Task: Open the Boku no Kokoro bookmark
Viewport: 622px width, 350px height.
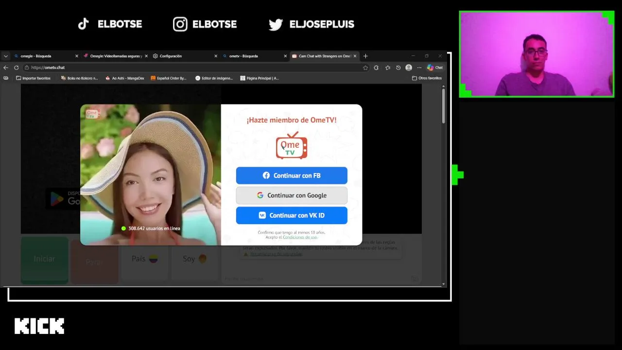Action: click(x=79, y=78)
